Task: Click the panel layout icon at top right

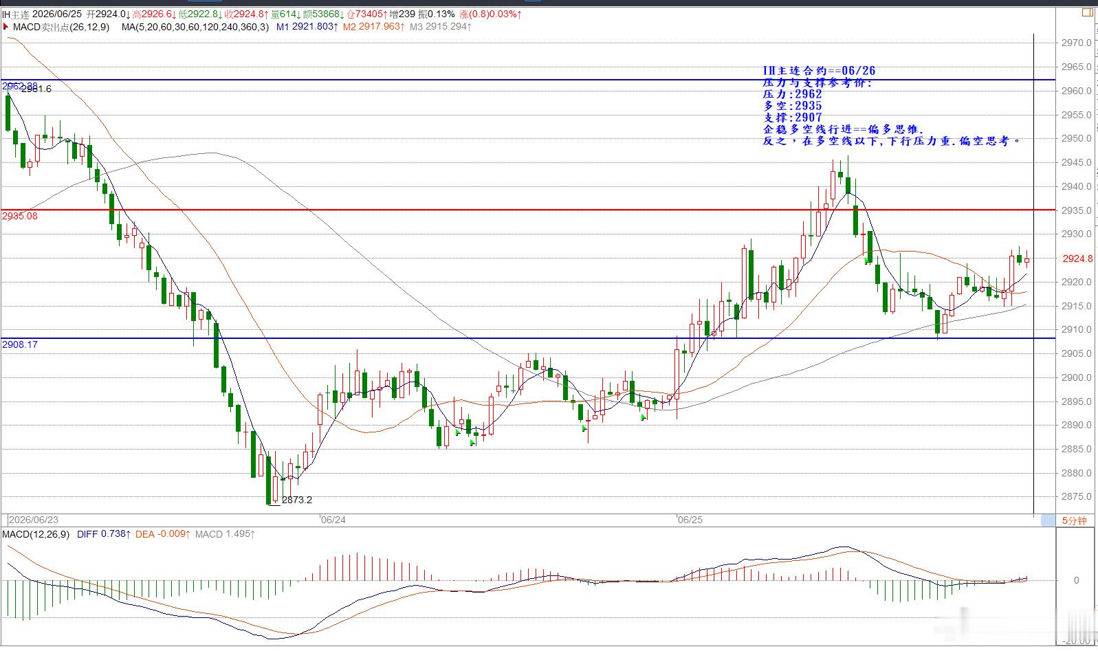Action: (1087, 12)
